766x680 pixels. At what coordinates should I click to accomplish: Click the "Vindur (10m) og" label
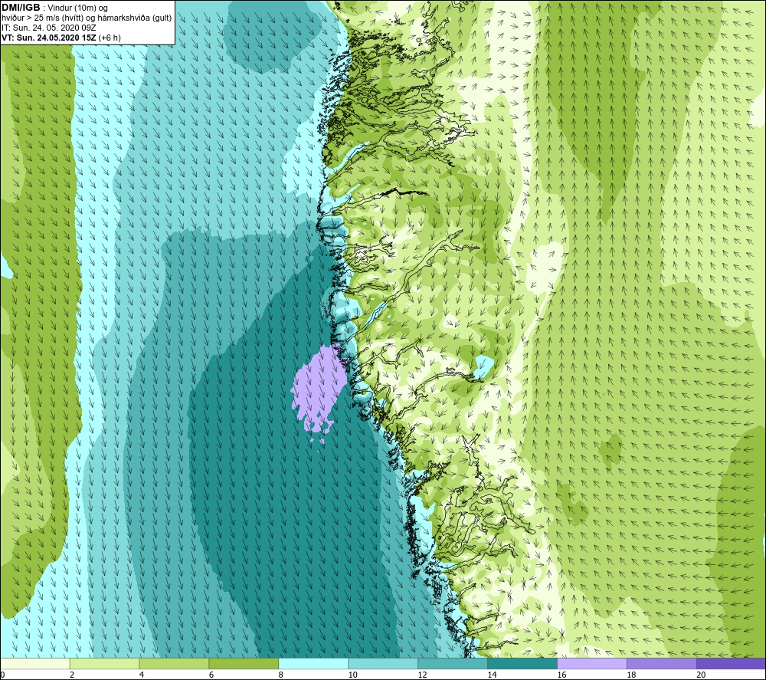tap(77, 8)
